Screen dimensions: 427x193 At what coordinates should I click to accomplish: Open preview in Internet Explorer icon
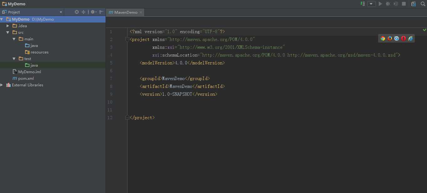410,38
